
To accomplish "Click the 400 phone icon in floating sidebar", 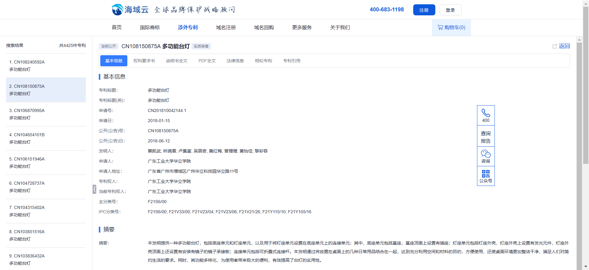I will pyautogui.click(x=486, y=113).
